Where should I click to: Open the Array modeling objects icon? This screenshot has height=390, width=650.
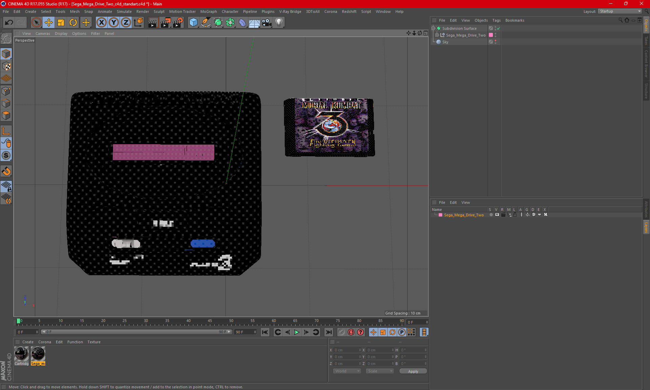point(230,23)
